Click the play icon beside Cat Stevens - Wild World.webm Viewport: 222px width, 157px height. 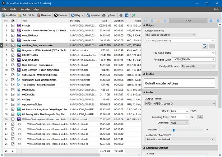pyautogui.click(x=18, y=75)
